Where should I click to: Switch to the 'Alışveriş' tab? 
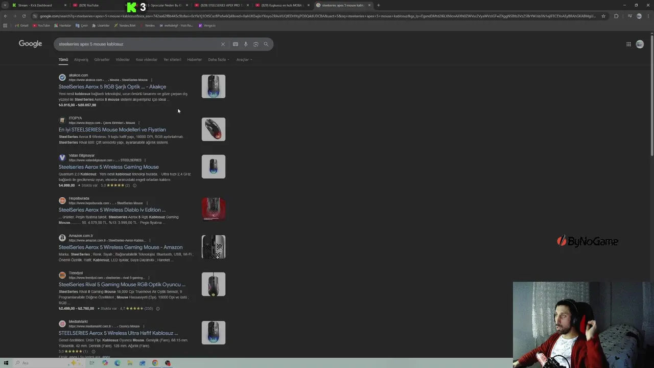point(81,60)
